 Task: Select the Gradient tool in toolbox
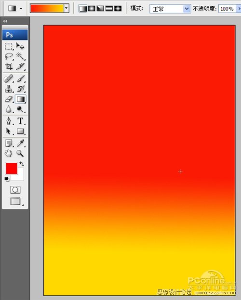(21, 99)
